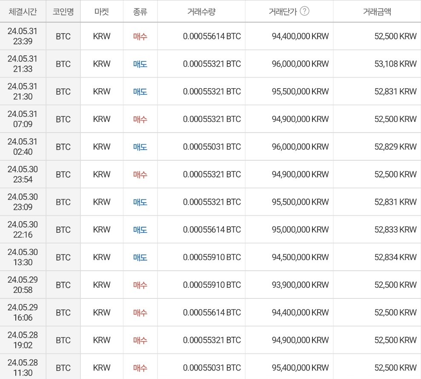Click the 종류 column header
421x379 pixels.
tap(140, 12)
